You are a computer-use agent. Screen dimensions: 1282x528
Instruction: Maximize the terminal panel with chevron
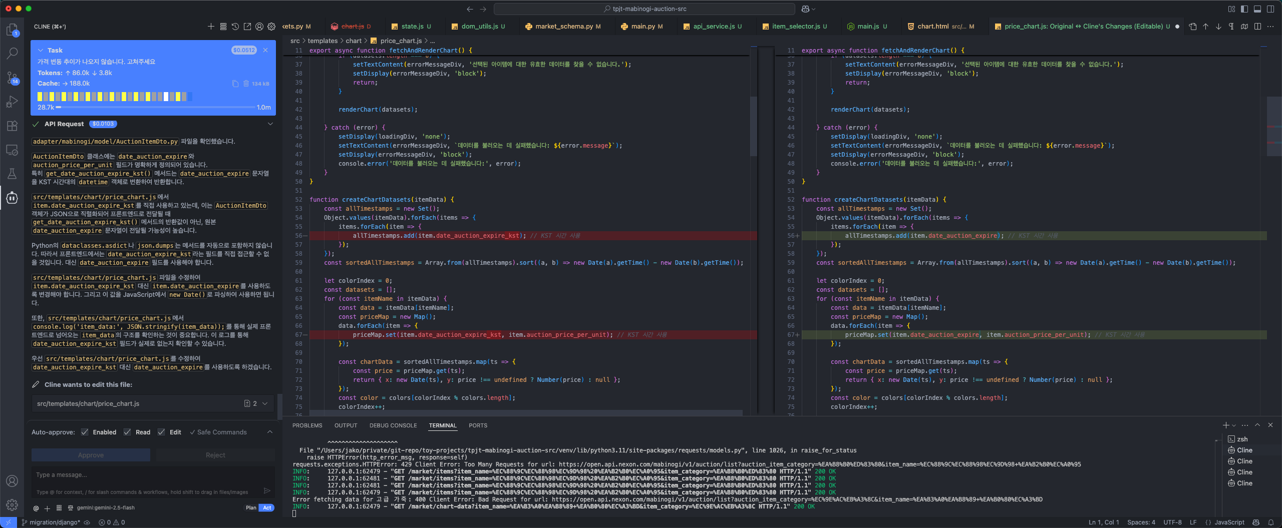click(1257, 425)
